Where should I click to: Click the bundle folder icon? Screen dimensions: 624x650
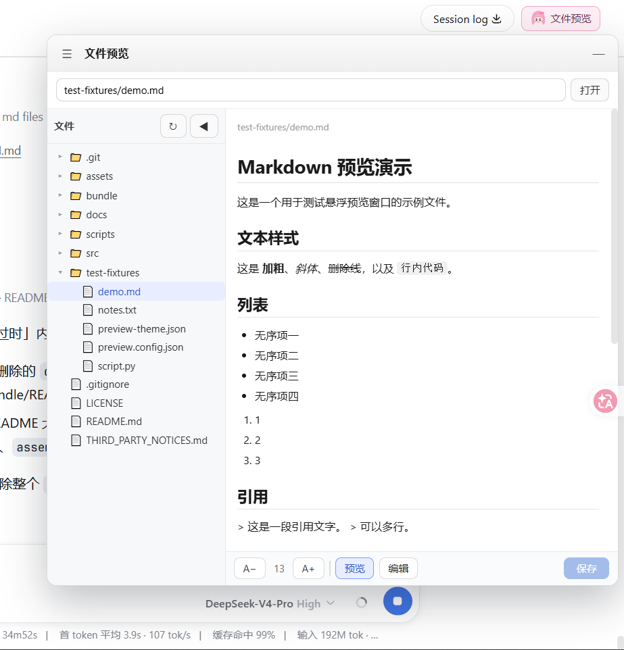(x=76, y=196)
